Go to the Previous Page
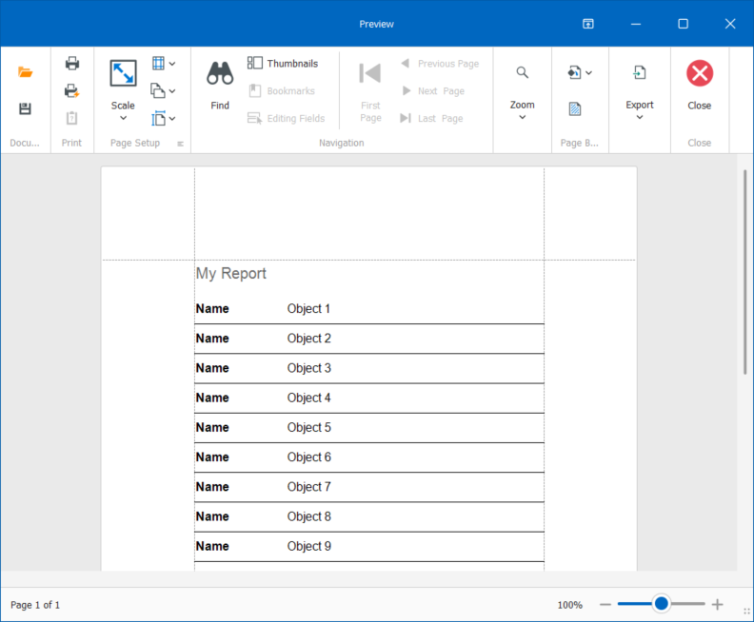Screen dimensions: 754x622 pos(440,64)
